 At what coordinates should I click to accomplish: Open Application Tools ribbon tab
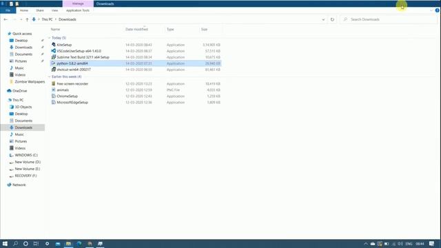(78, 10)
